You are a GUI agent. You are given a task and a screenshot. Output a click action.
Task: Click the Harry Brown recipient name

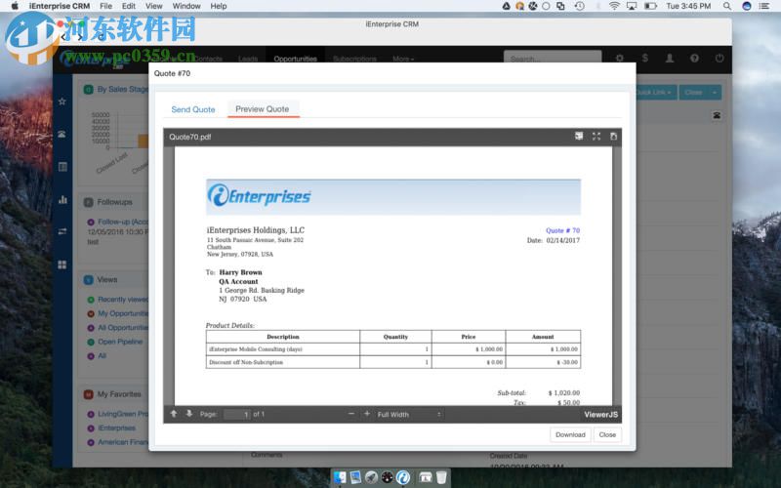coord(240,272)
